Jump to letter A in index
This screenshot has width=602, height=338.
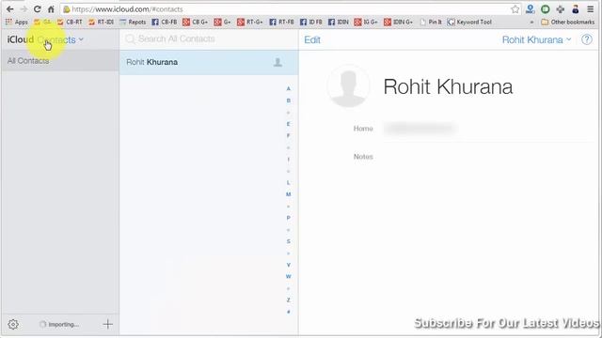pyautogui.click(x=289, y=88)
